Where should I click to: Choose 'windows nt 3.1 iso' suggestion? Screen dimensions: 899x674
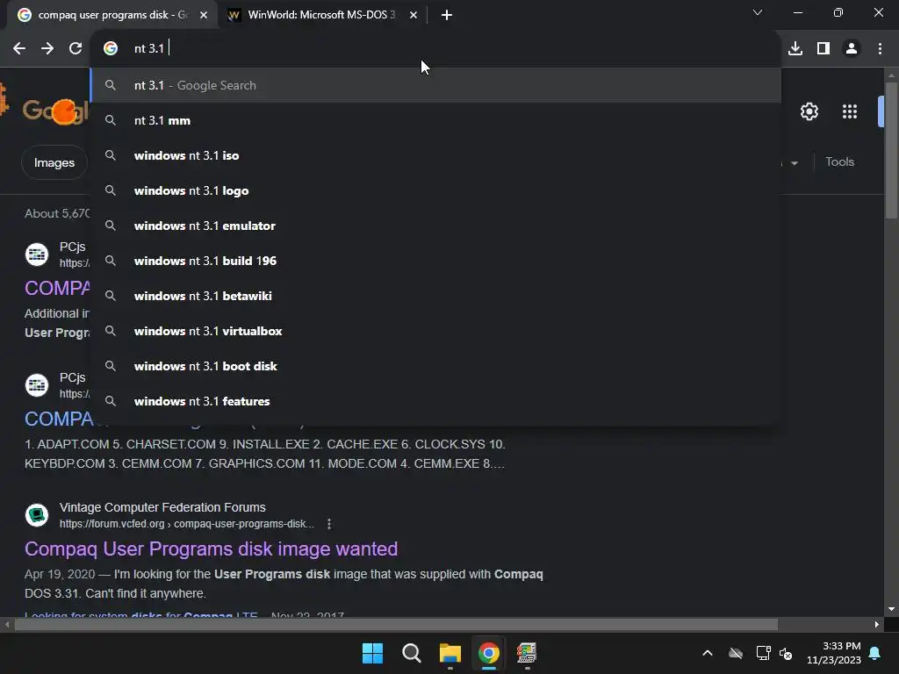(x=435, y=155)
